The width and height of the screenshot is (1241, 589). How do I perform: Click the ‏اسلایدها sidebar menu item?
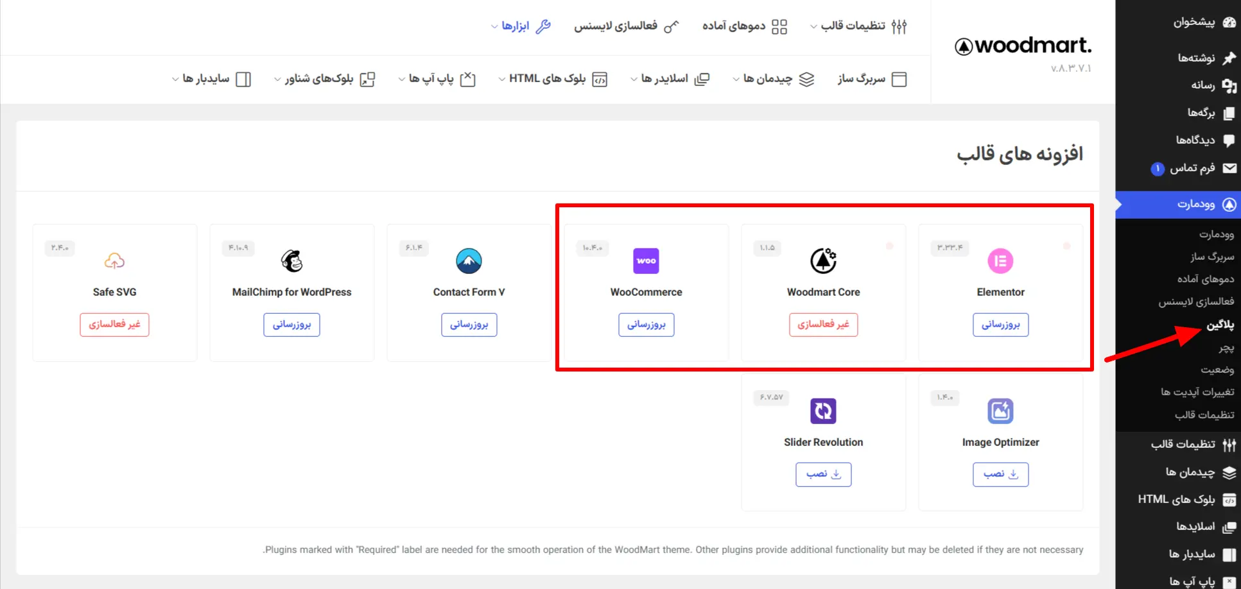pos(1206,527)
